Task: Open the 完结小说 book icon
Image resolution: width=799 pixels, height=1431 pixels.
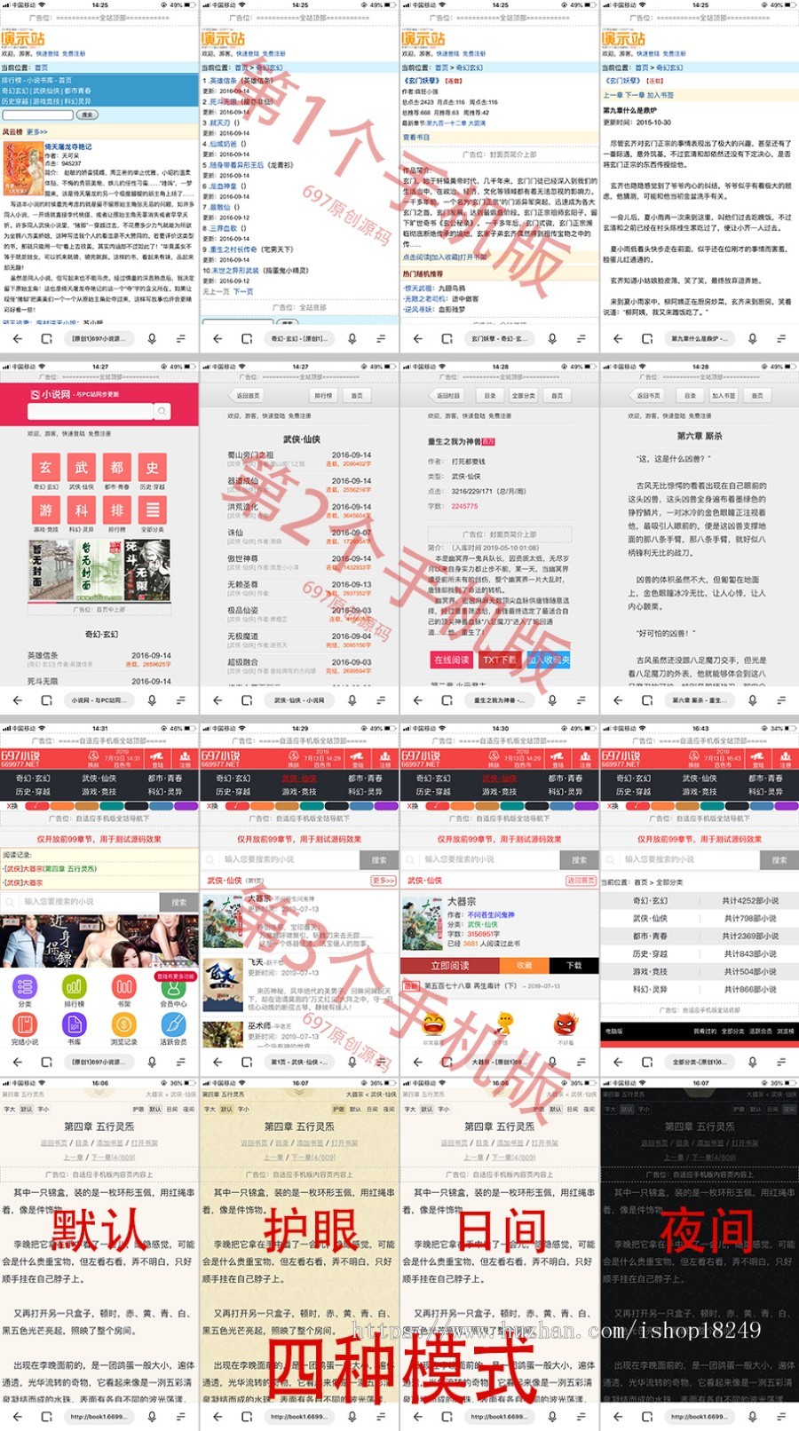Action: click(25, 1024)
